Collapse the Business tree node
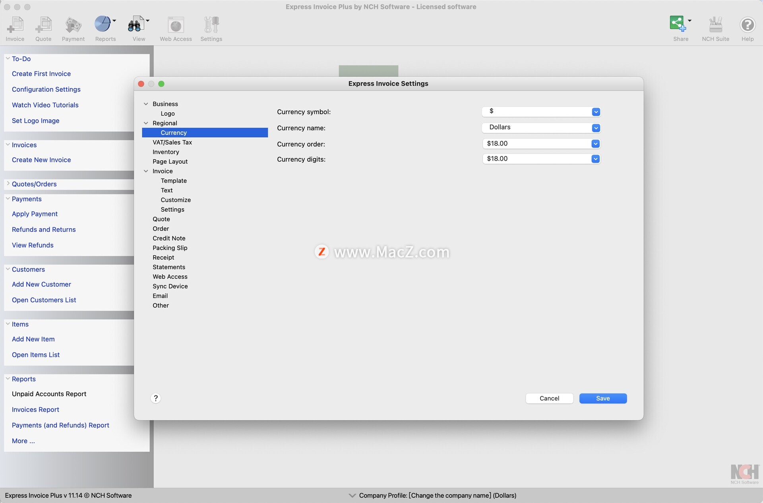The image size is (763, 503). coord(146,104)
